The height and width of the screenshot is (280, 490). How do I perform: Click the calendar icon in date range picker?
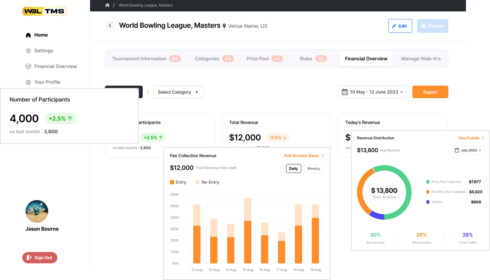pos(345,92)
